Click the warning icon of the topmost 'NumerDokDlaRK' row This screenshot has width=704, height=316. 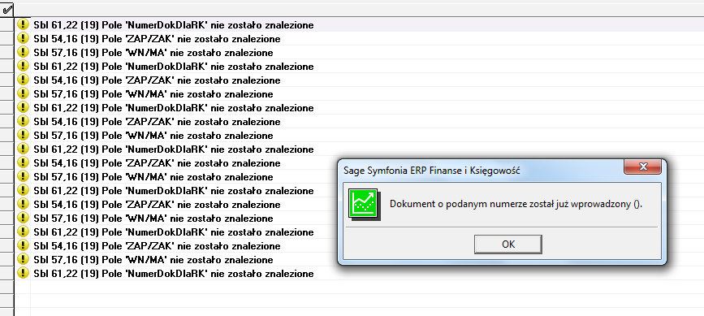(23, 24)
